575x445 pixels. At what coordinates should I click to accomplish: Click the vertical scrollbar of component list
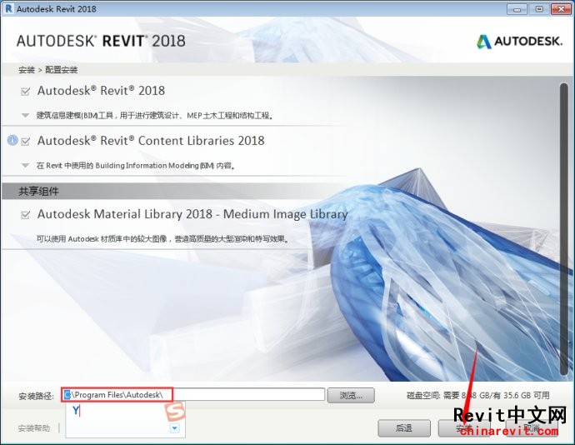564,229
